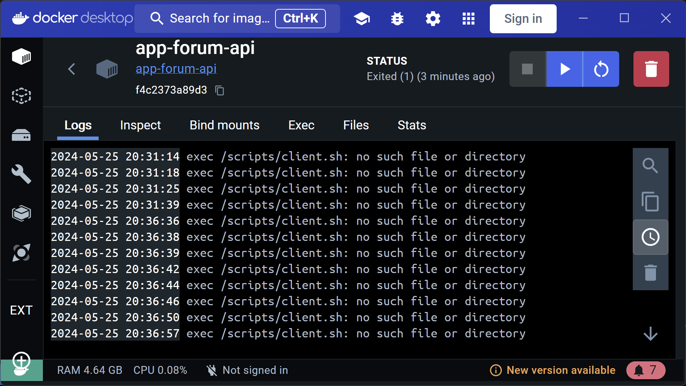Screen dimensions: 686x386
Task: Select the log line timestamped 20:36:39
Action: point(288,253)
